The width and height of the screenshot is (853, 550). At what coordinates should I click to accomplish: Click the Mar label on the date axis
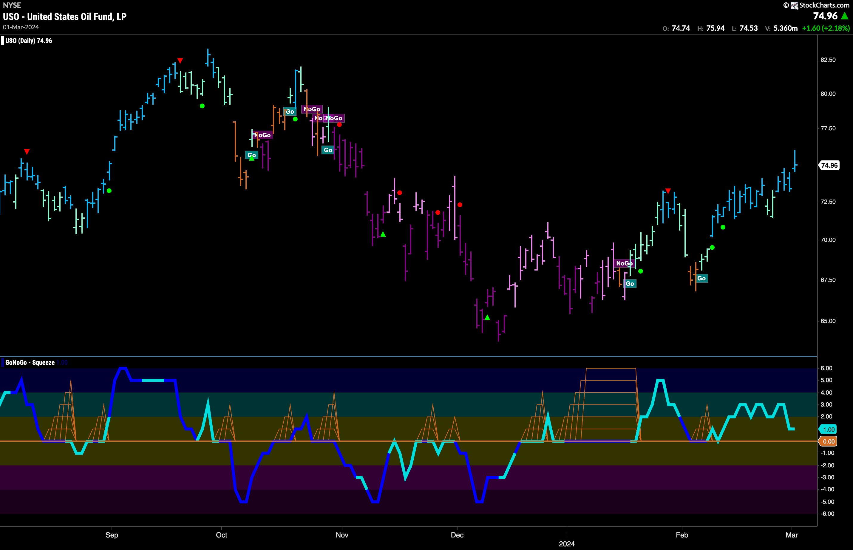[x=792, y=535]
